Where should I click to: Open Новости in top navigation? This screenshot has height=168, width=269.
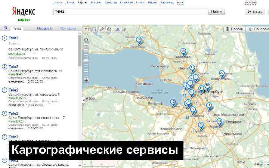[111, 2]
